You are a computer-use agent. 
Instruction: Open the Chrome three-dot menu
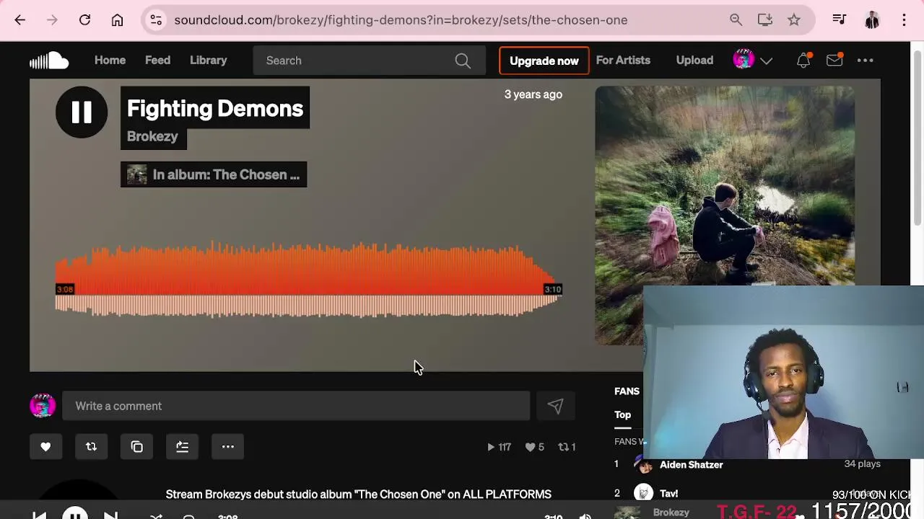tap(904, 20)
